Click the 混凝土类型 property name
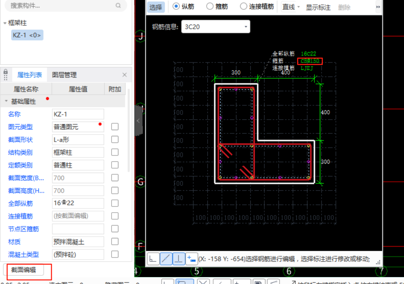404x284 pixels. click(x=23, y=254)
